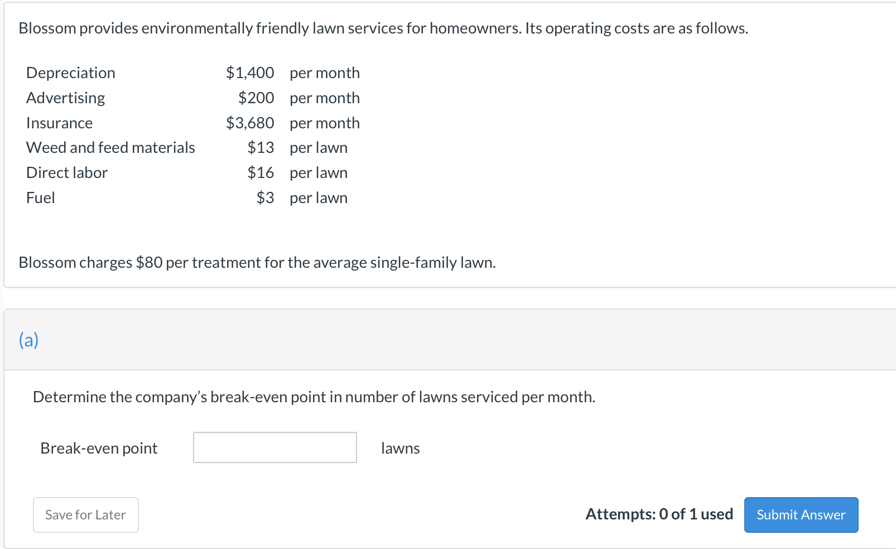Click the Advertising cost label

click(65, 98)
